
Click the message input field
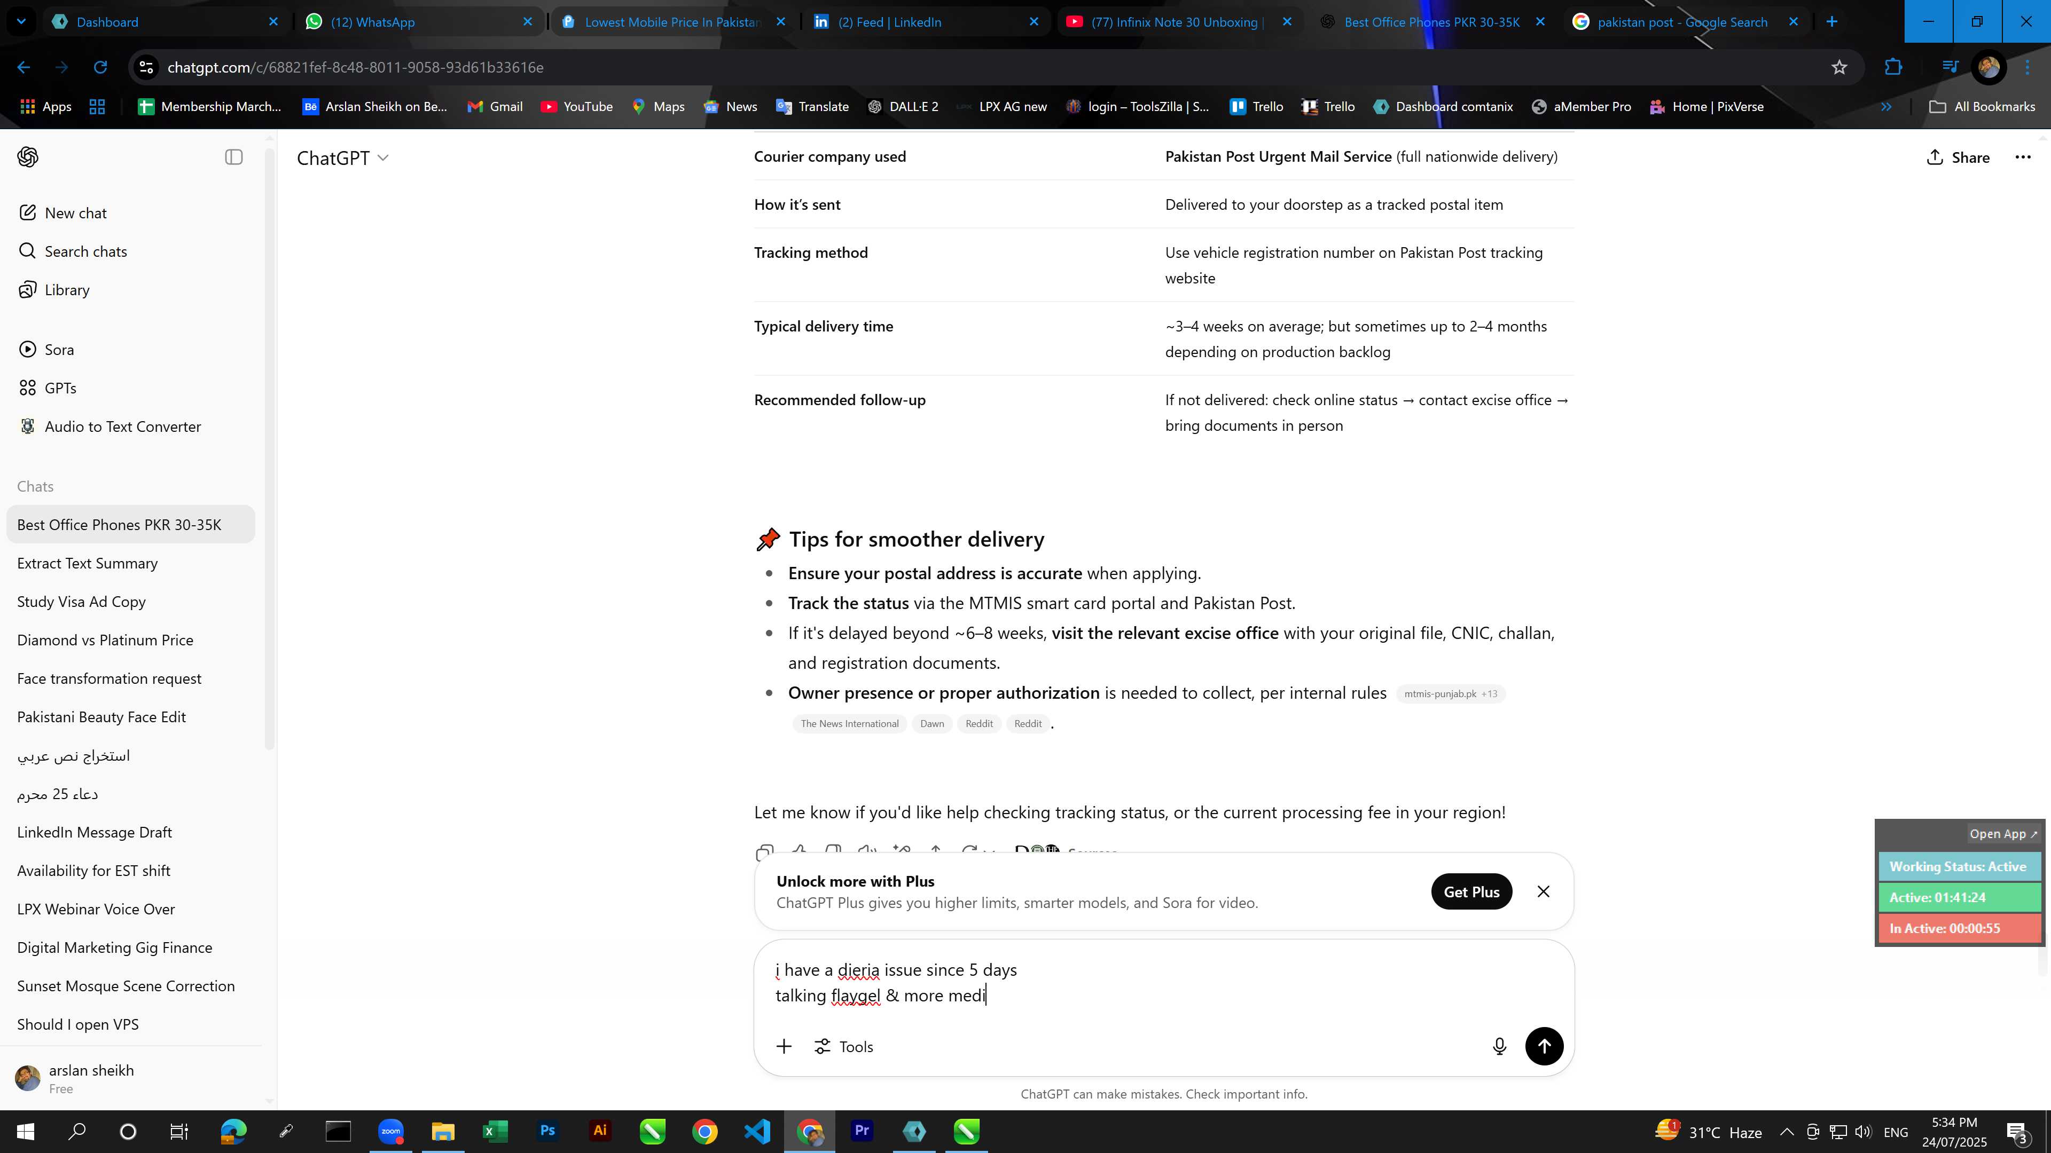coord(1163,983)
